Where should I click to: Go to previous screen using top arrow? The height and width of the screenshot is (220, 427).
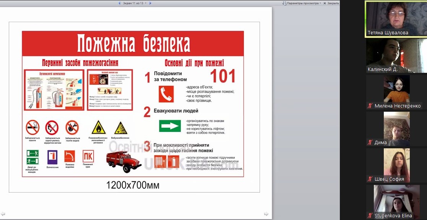click(120, 3)
